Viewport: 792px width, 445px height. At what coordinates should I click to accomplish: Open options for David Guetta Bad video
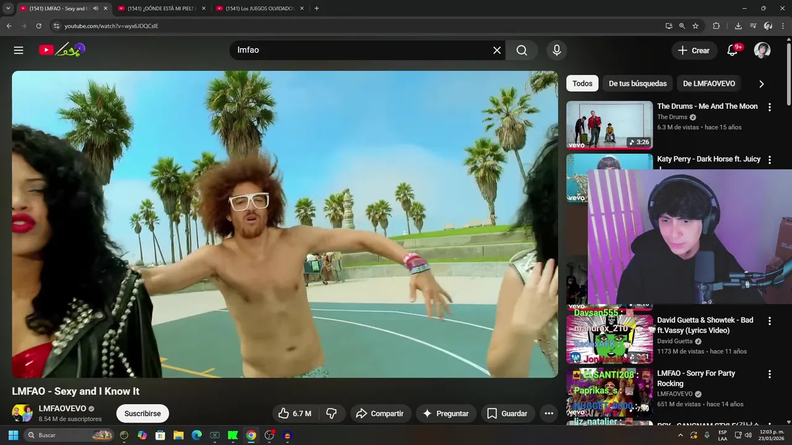click(x=769, y=321)
